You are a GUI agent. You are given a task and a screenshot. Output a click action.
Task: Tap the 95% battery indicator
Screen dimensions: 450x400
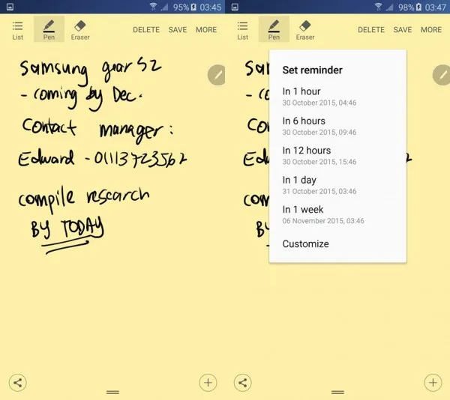184,7
